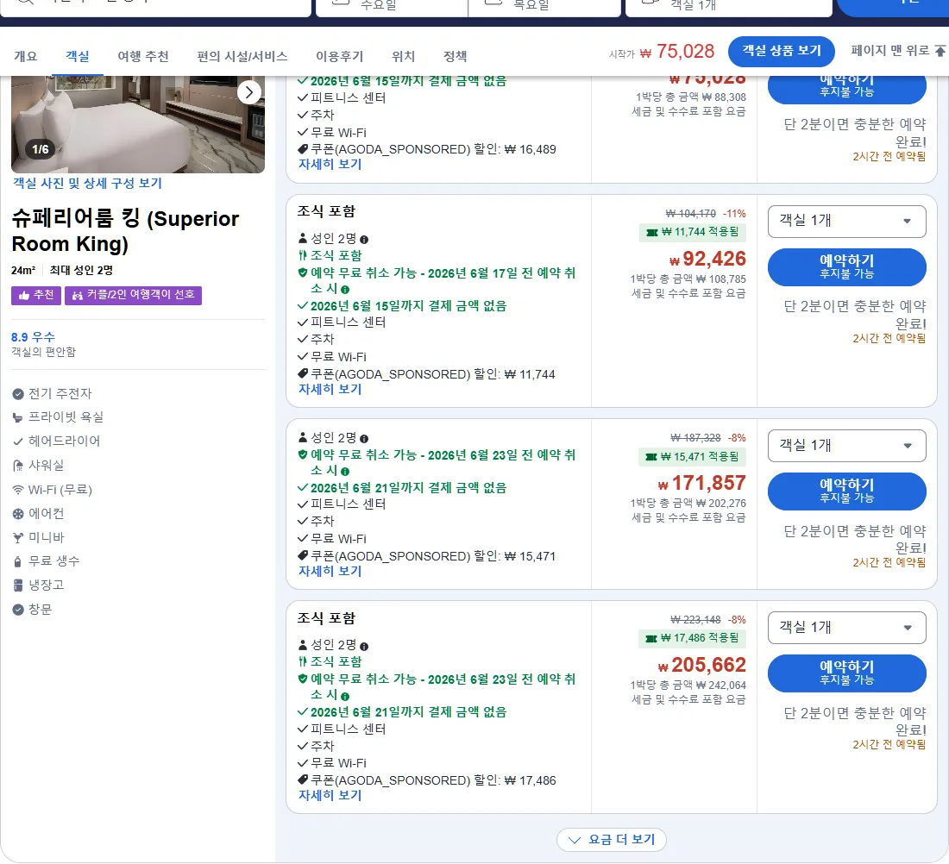Open room count dropdown for ₩171,857 offer
The height and width of the screenshot is (864, 949).
pyautogui.click(x=846, y=446)
